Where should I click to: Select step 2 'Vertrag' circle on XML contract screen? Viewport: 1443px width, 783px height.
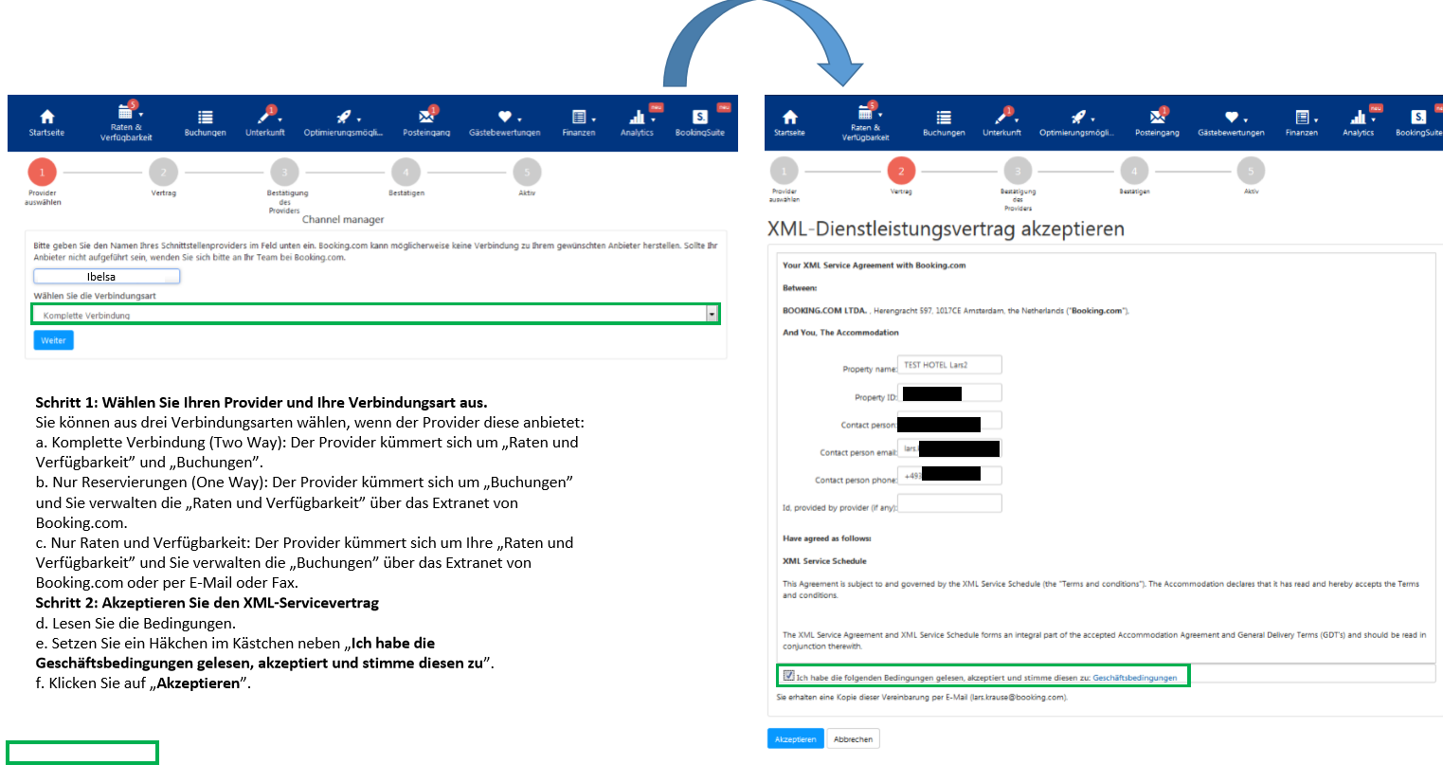pos(900,171)
